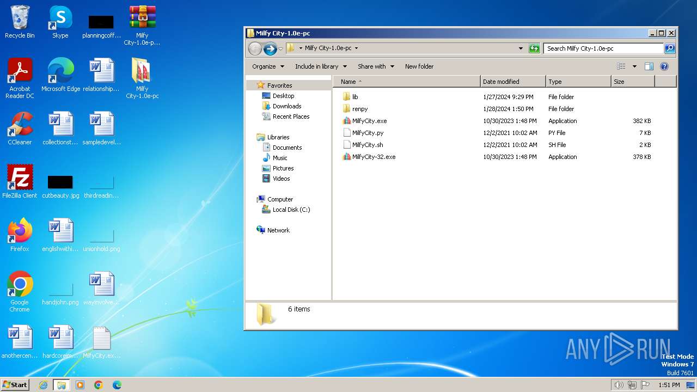697x392 pixels.
Task: Launch Skype from the desktop
Action: coord(60,22)
